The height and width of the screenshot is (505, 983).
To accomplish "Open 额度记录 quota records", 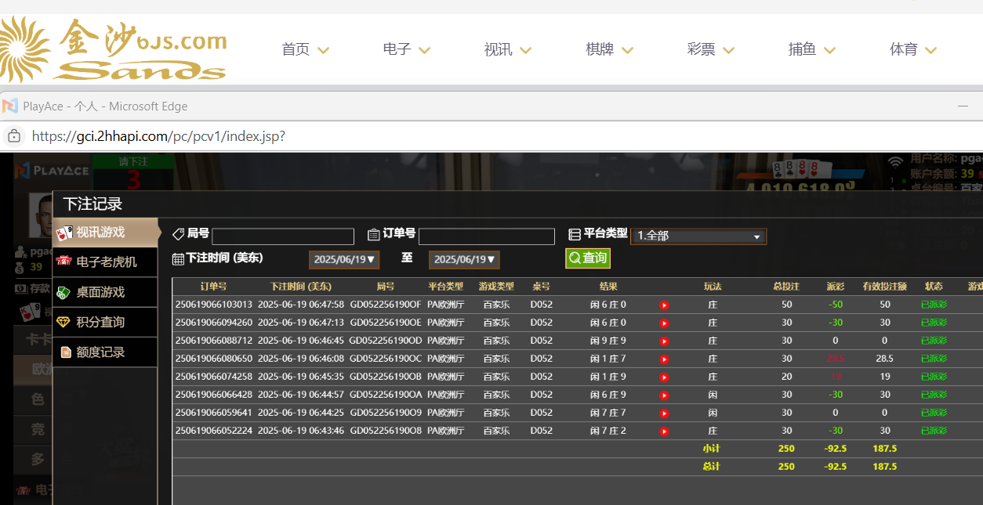I will (x=105, y=352).
